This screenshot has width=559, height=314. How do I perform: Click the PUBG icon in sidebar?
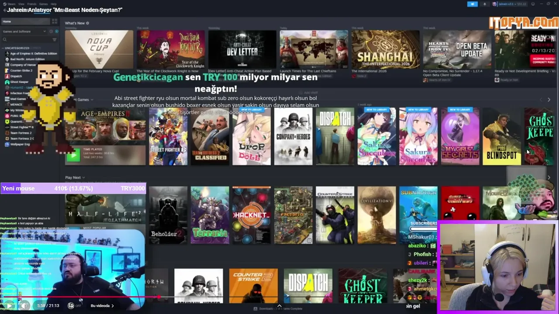(x=7, y=116)
